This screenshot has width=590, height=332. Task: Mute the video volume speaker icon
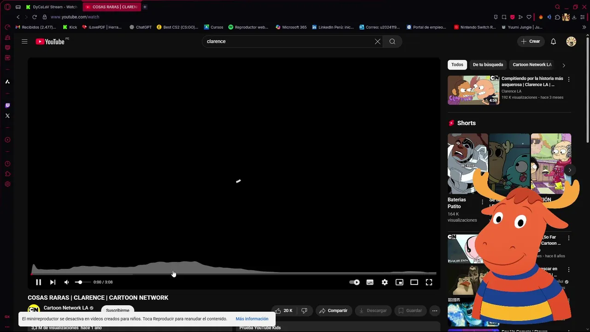(x=66, y=282)
